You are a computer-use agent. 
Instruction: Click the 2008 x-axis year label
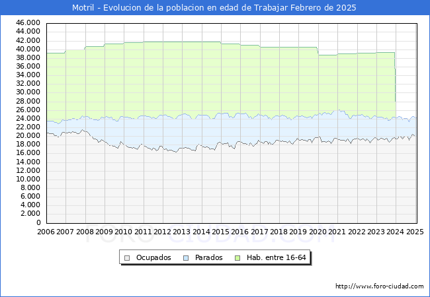coord(85,232)
